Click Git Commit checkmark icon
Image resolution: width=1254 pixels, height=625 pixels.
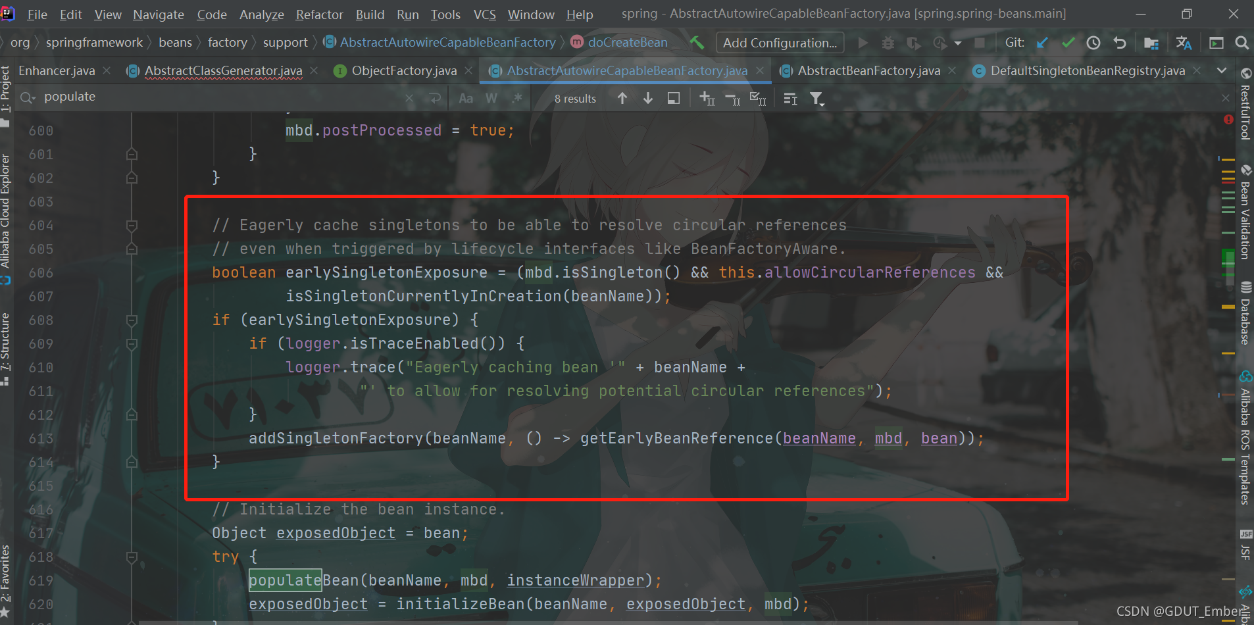[1068, 43]
